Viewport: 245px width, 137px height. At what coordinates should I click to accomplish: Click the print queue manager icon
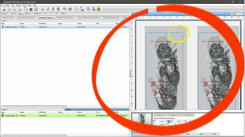(x=93, y=9)
